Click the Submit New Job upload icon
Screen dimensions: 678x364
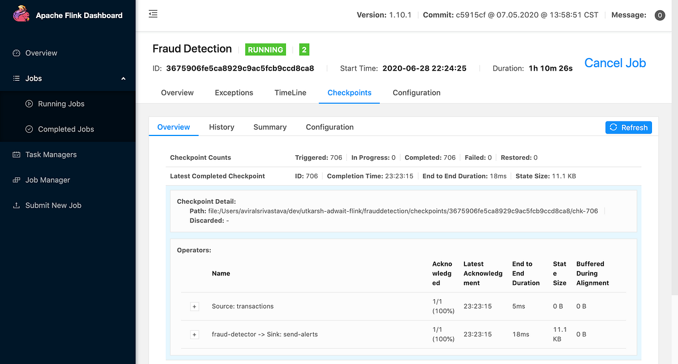[x=16, y=205]
